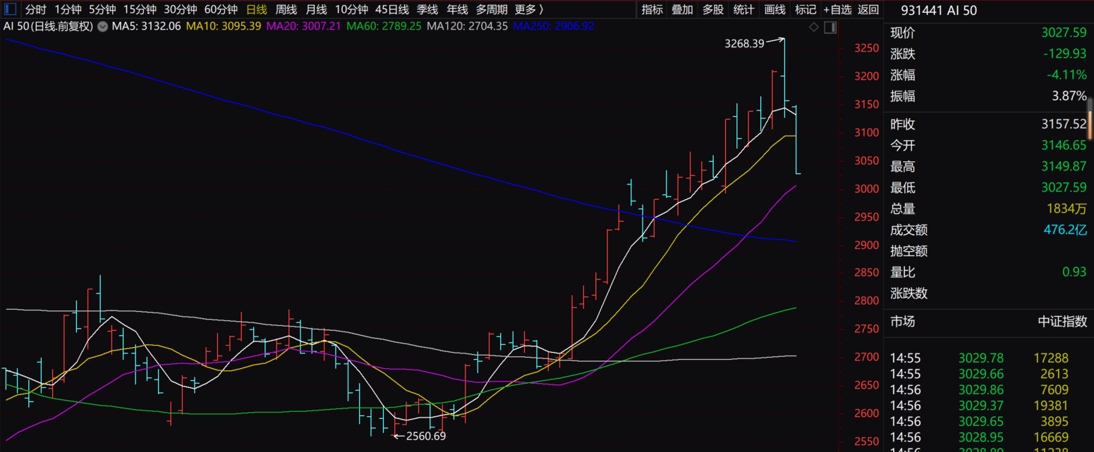Click the 指标 indicators button
Screen dimensions: 1094x452
(x=652, y=10)
